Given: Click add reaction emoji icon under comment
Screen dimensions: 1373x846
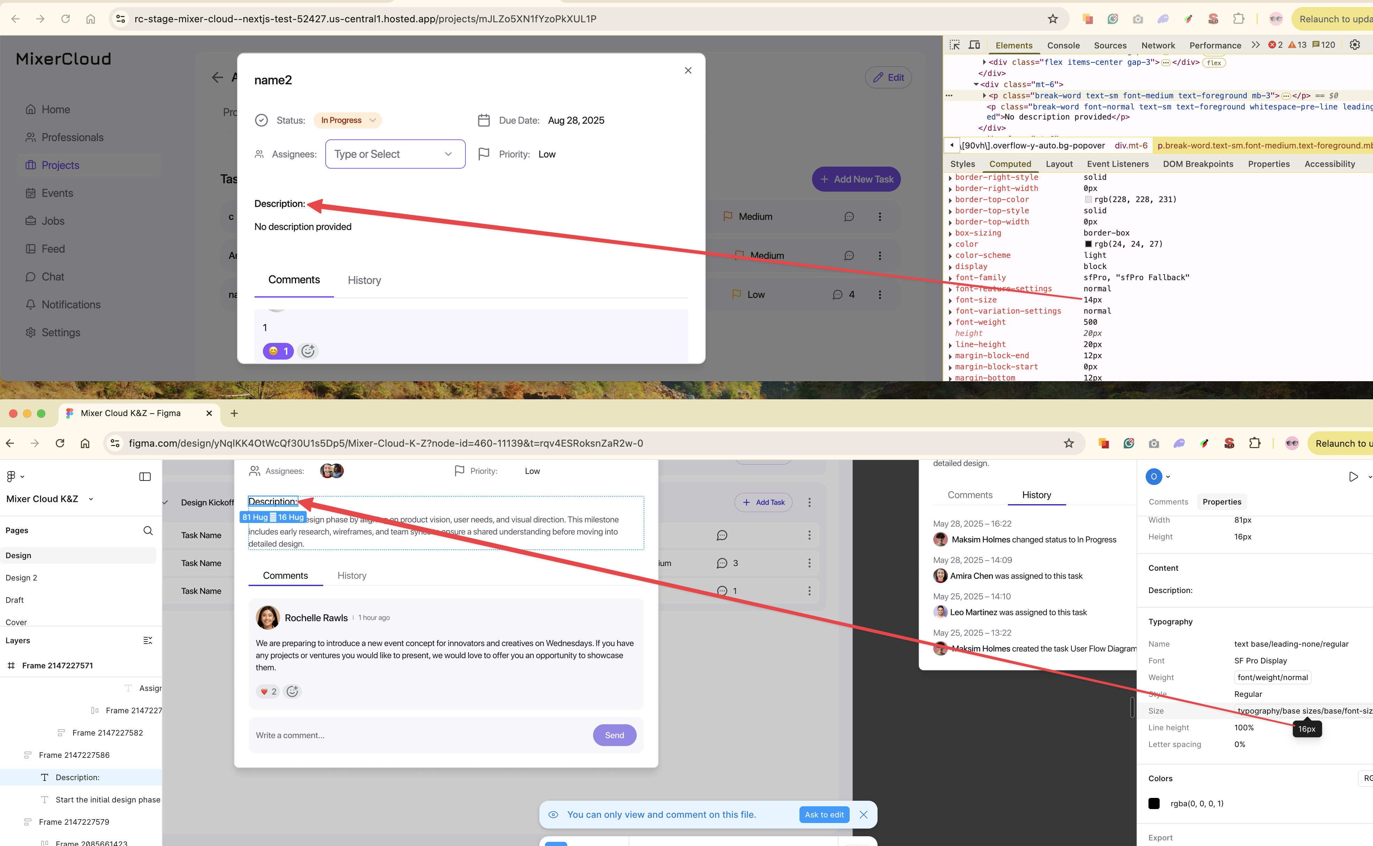Looking at the screenshot, I should 308,351.
